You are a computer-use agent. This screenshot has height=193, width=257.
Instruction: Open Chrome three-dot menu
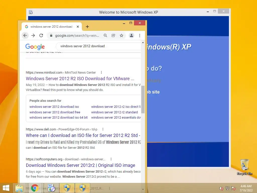pyautogui.click(x=140, y=35)
